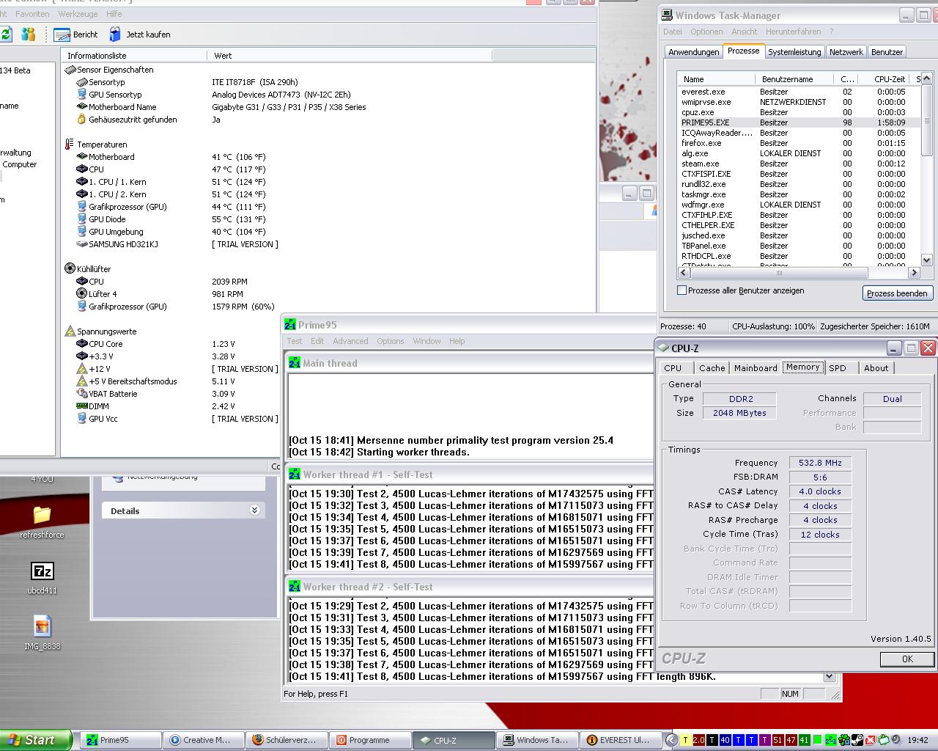Viewport: 938px width, 751px height.
Task: Click Task-Manager horizontal scroll right arrow
Action: [914, 273]
